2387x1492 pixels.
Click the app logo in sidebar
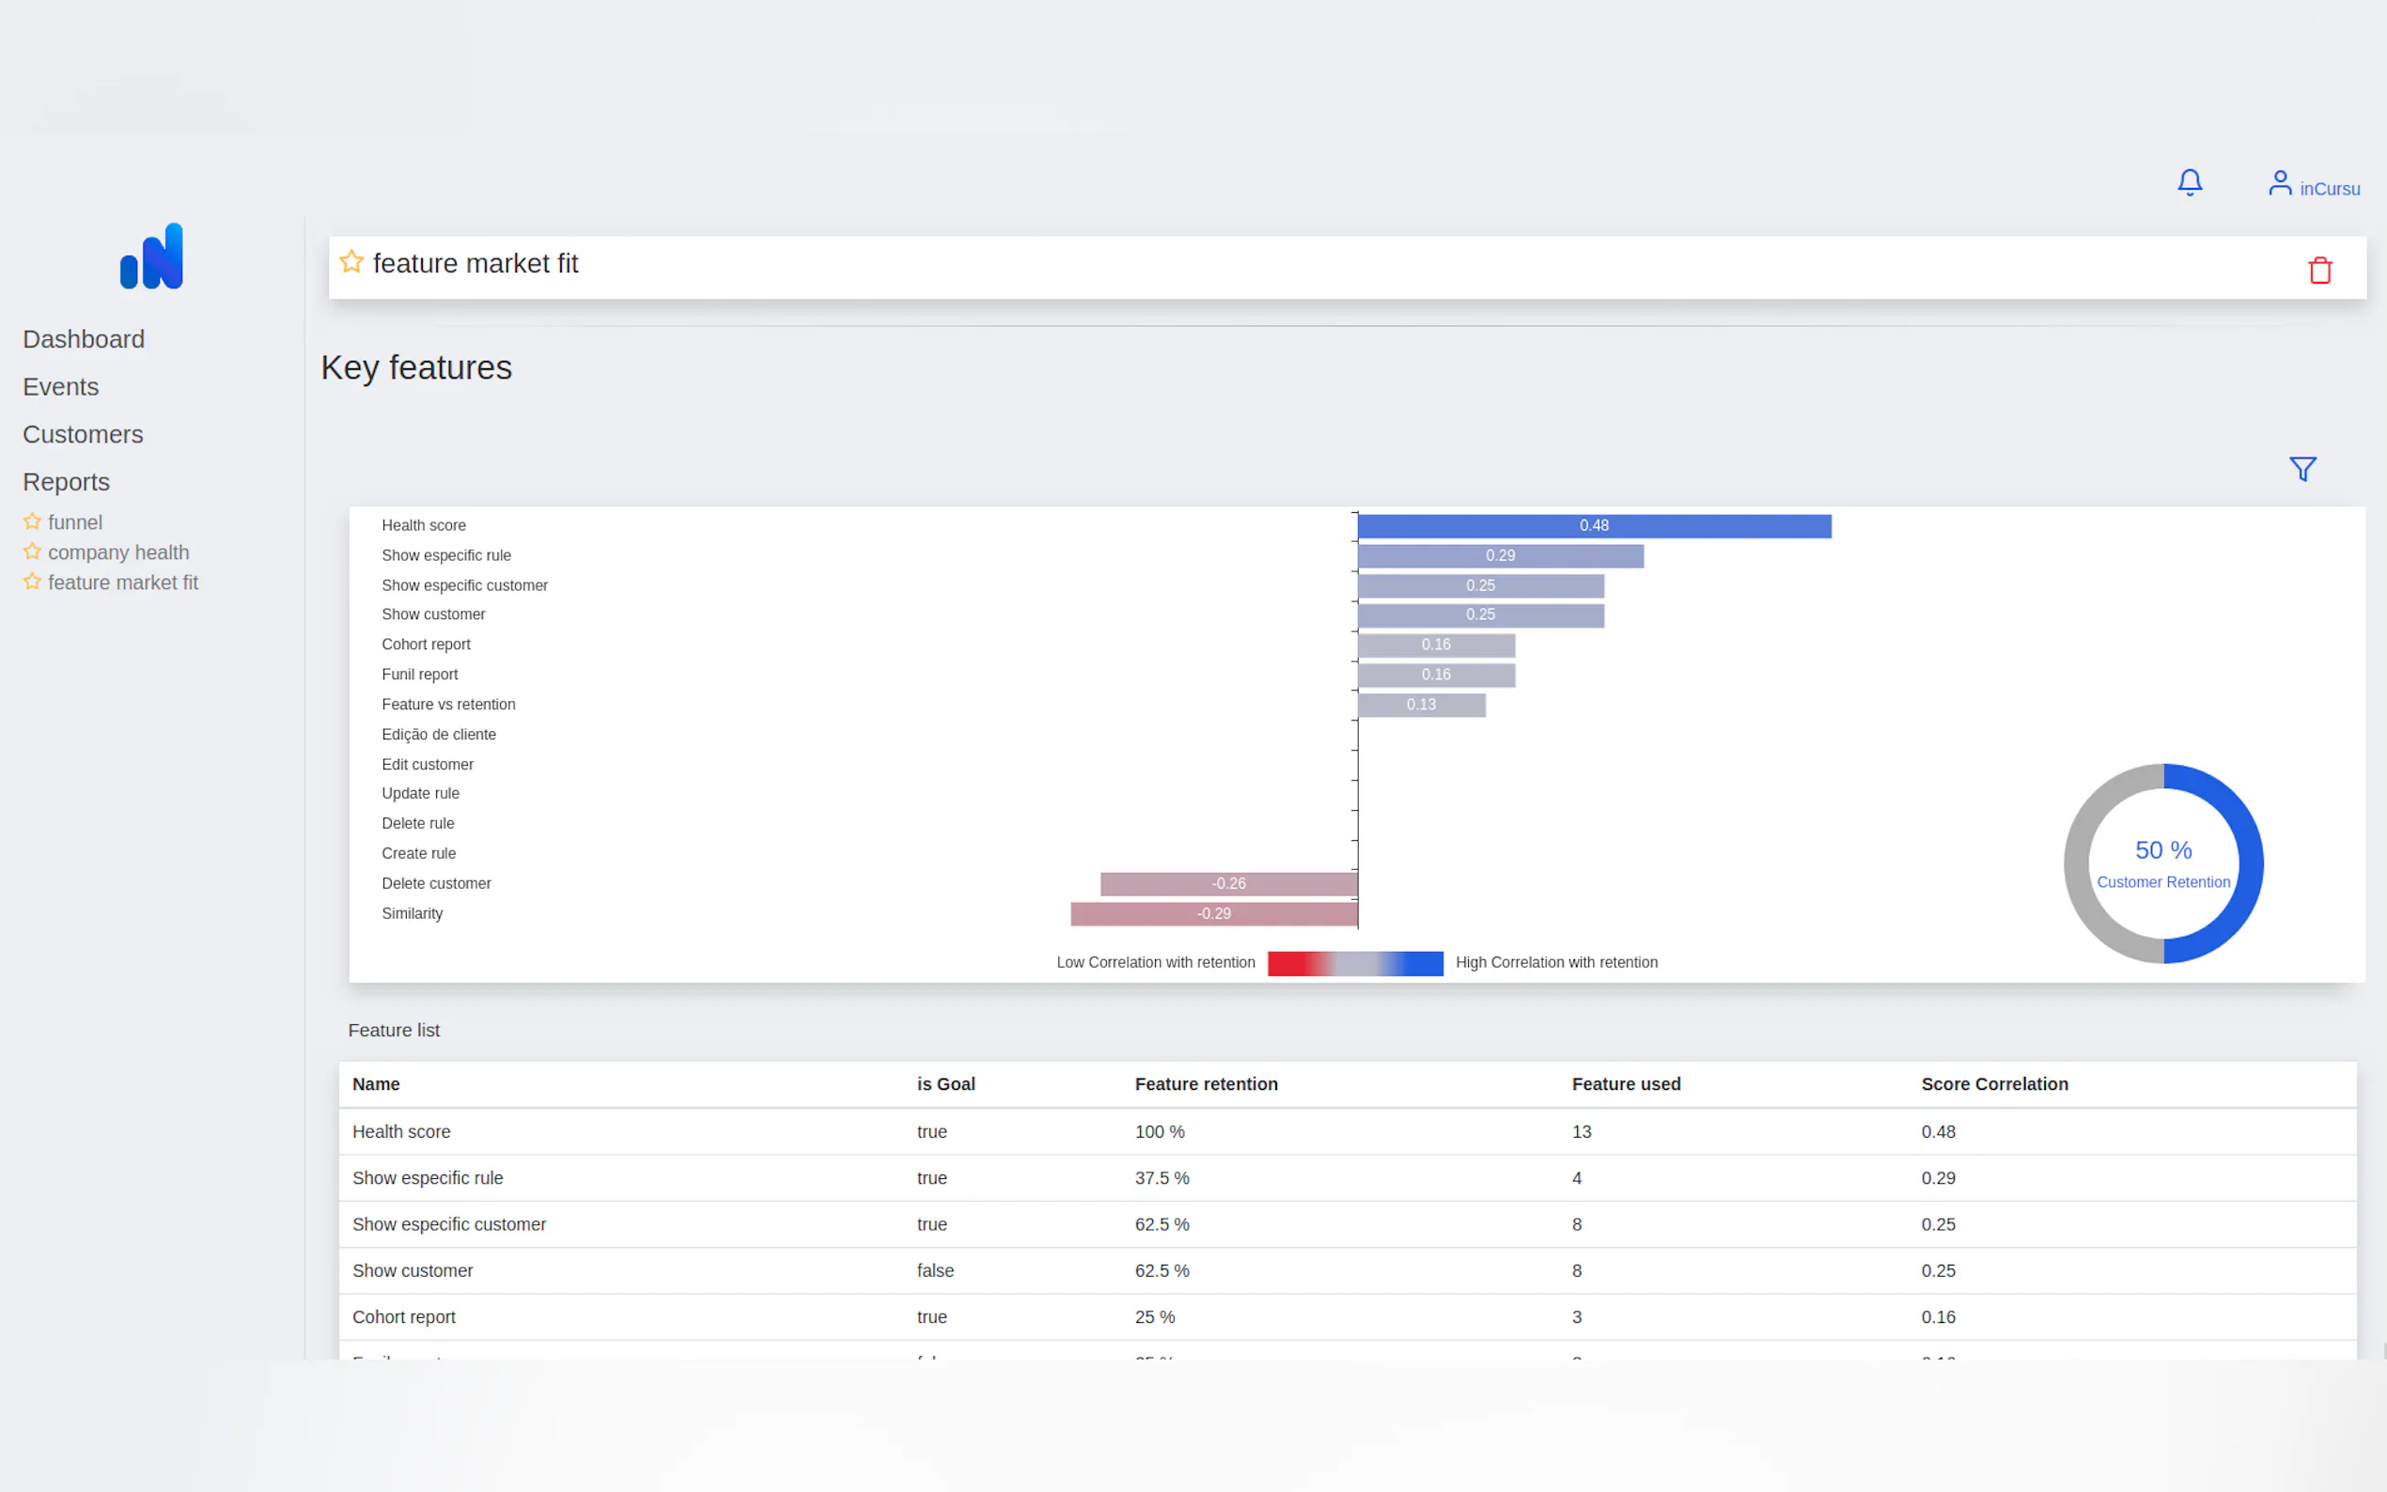pos(152,256)
